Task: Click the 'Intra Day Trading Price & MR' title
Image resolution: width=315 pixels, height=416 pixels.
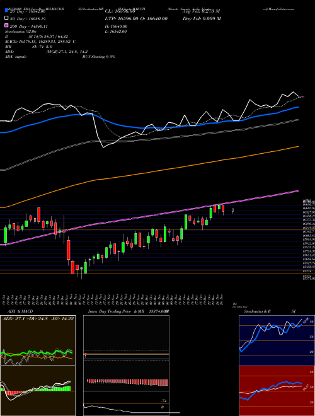Action: (116, 311)
